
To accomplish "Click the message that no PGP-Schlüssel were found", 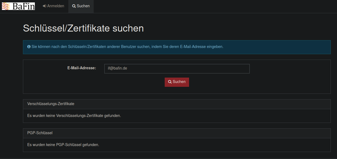I will coord(63,145).
